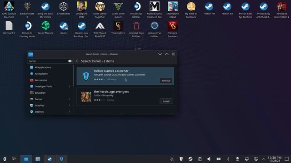Open the battery status tray icon

pos(219,159)
